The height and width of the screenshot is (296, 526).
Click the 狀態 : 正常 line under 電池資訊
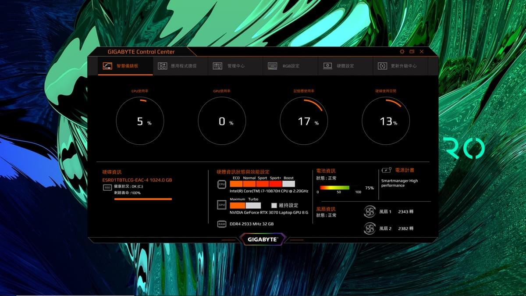(326, 178)
